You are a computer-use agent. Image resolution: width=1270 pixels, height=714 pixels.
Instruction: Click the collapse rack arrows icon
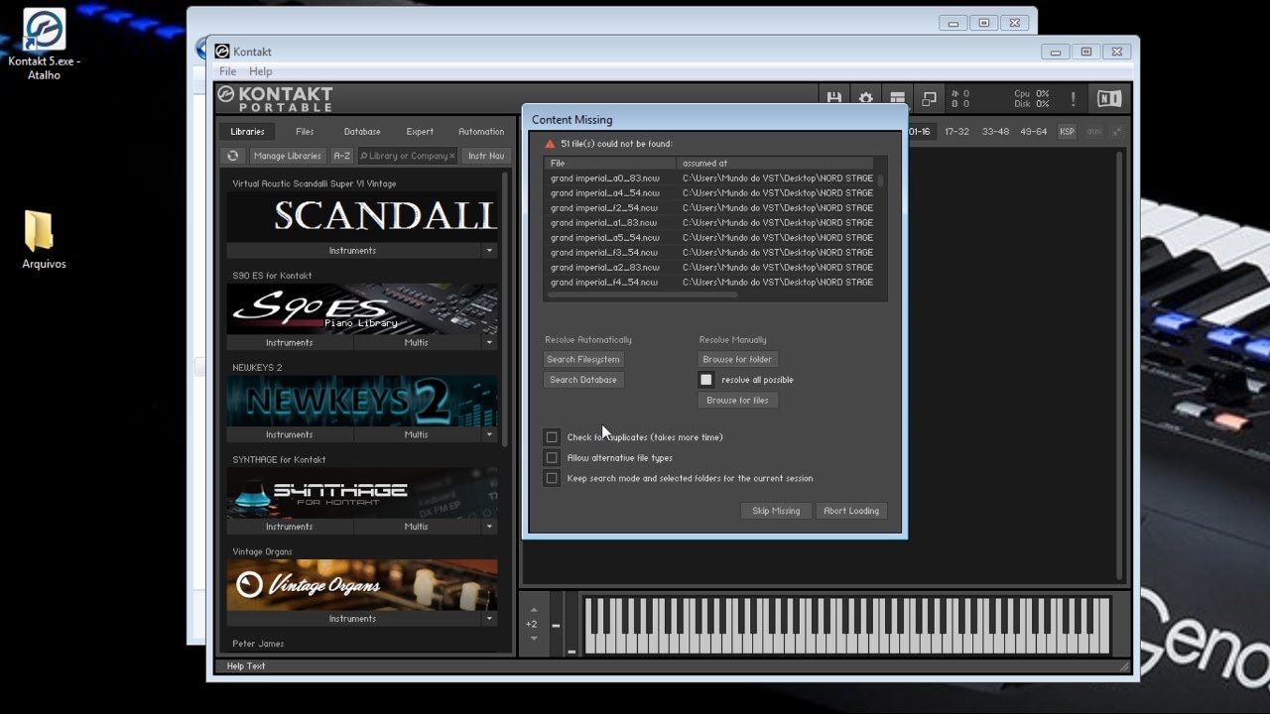click(x=1118, y=132)
